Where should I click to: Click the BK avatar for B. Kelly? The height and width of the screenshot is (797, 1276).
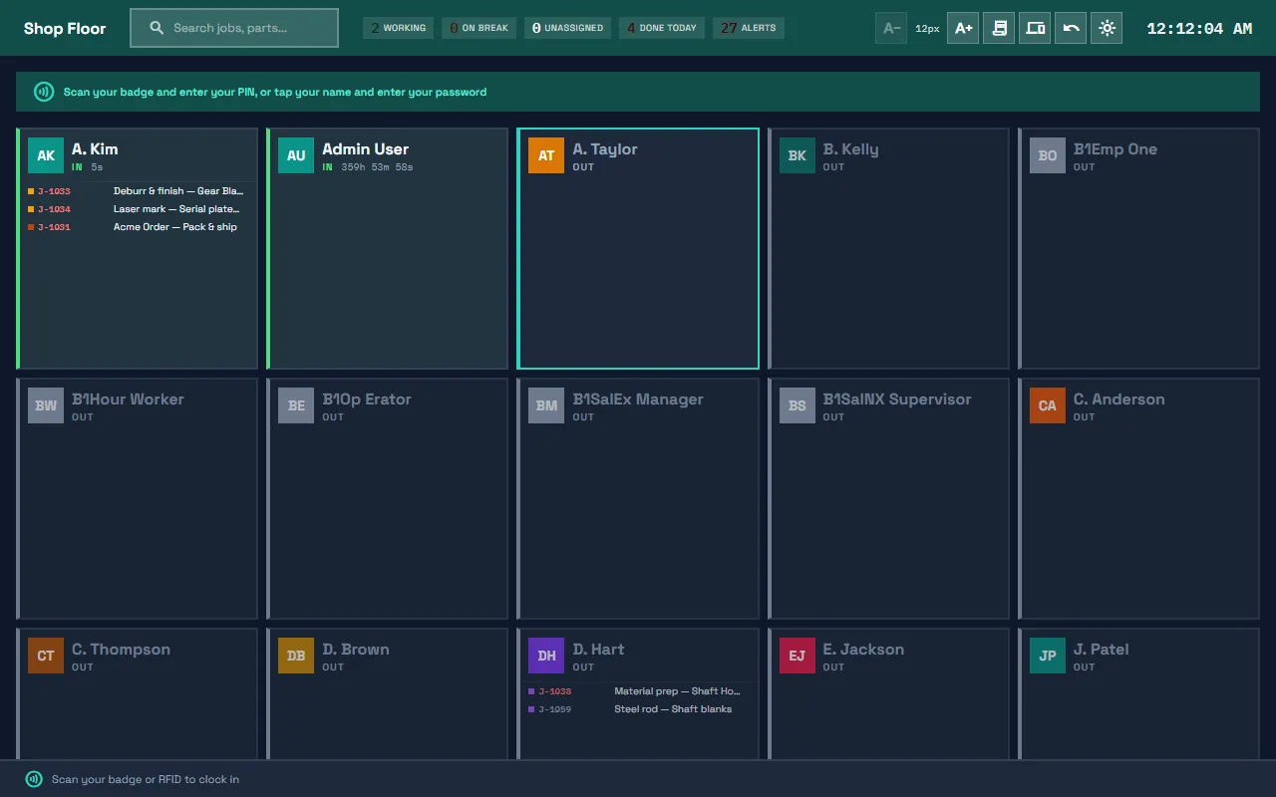tap(797, 155)
